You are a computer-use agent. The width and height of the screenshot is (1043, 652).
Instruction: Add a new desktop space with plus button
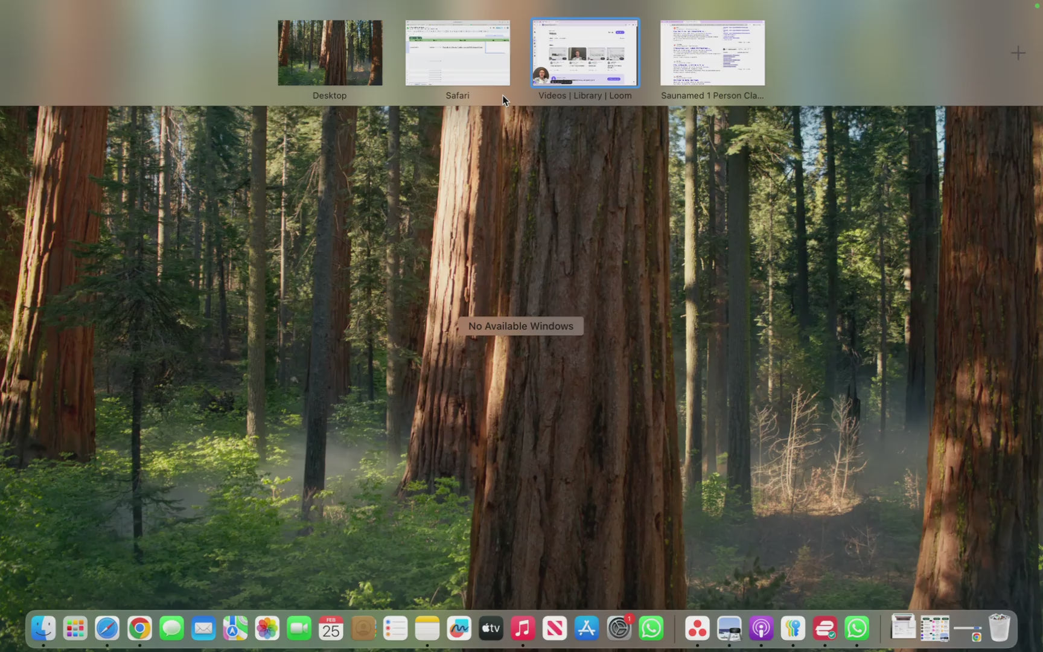(1018, 53)
